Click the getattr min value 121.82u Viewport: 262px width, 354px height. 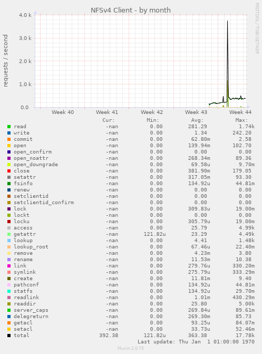[x=154, y=234]
